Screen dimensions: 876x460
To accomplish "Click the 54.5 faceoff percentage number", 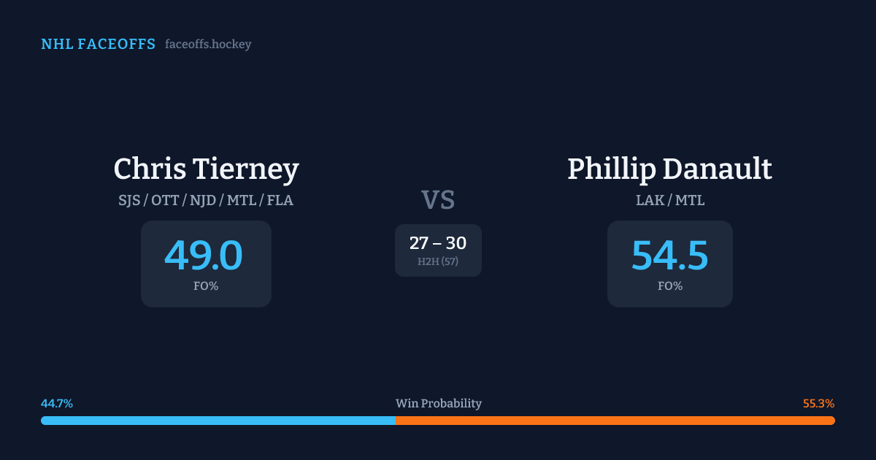I will pos(669,256).
